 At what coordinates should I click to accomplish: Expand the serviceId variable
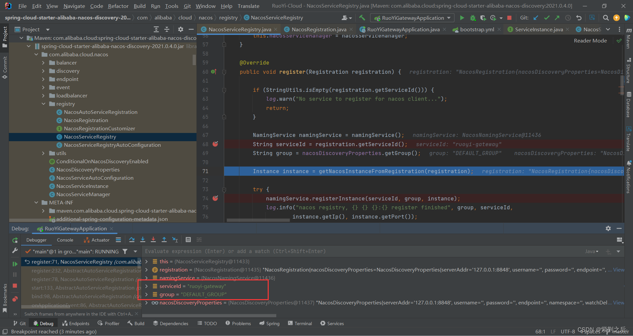146,286
